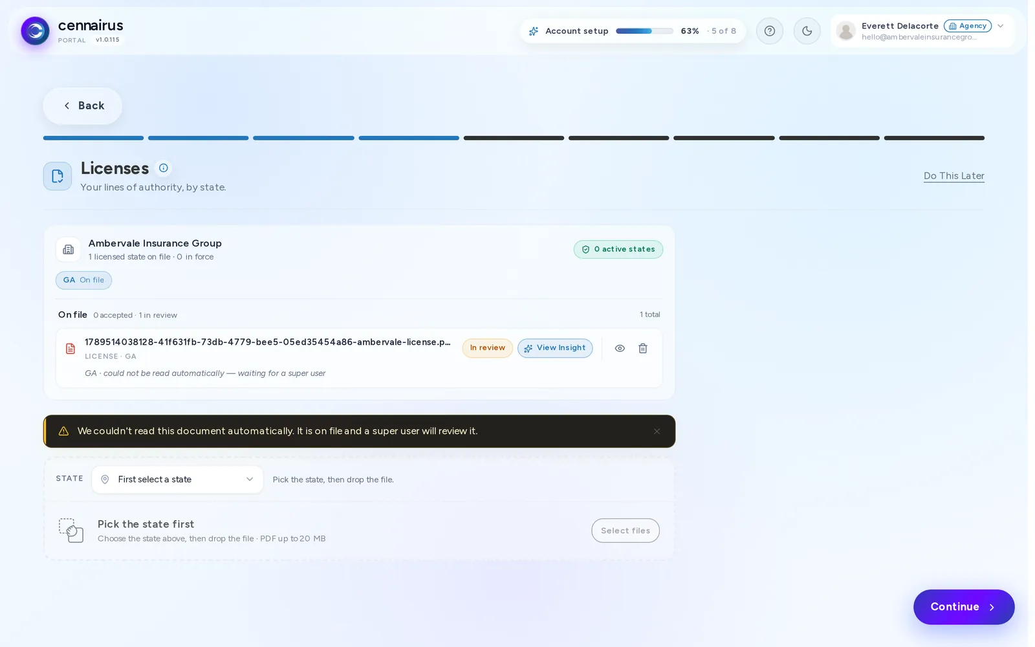The width and height of the screenshot is (1035, 647).
Task: Open the help question mark icon
Action: tap(770, 31)
